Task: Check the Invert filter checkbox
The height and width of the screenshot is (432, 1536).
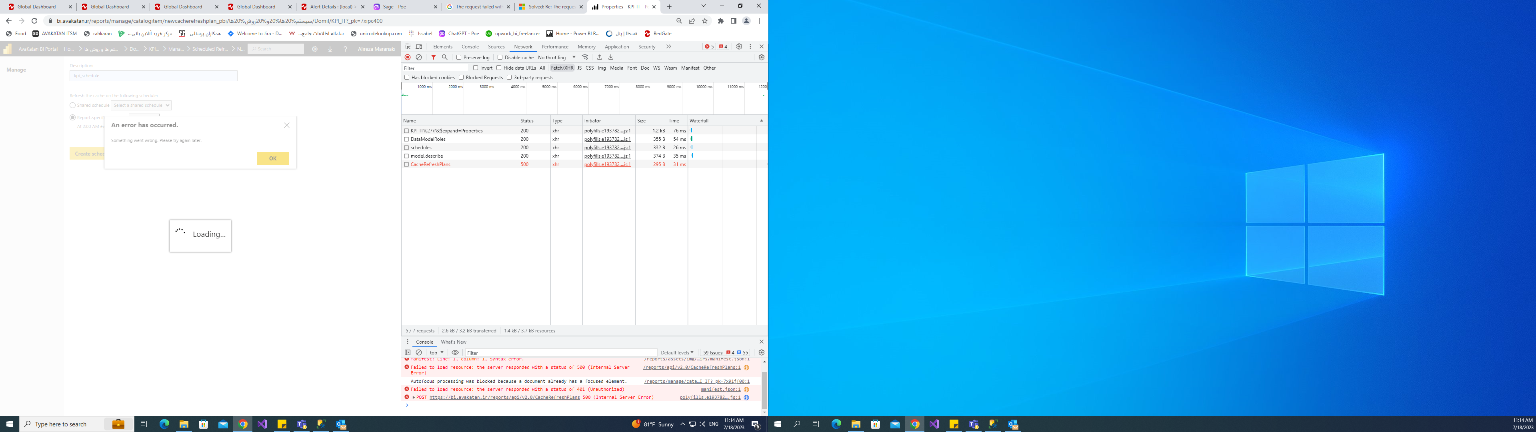Action: (x=476, y=68)
